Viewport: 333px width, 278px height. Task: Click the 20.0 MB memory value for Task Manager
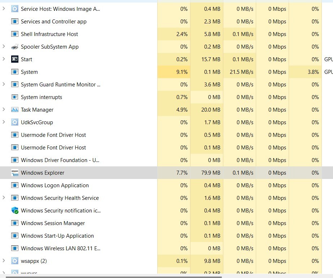pyautogui.click(x=211, y=110)
